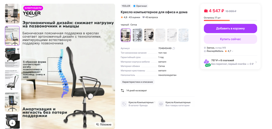272x129 pixels.
Task: Click the brand catalog tag icon
Action: point(124,104)
